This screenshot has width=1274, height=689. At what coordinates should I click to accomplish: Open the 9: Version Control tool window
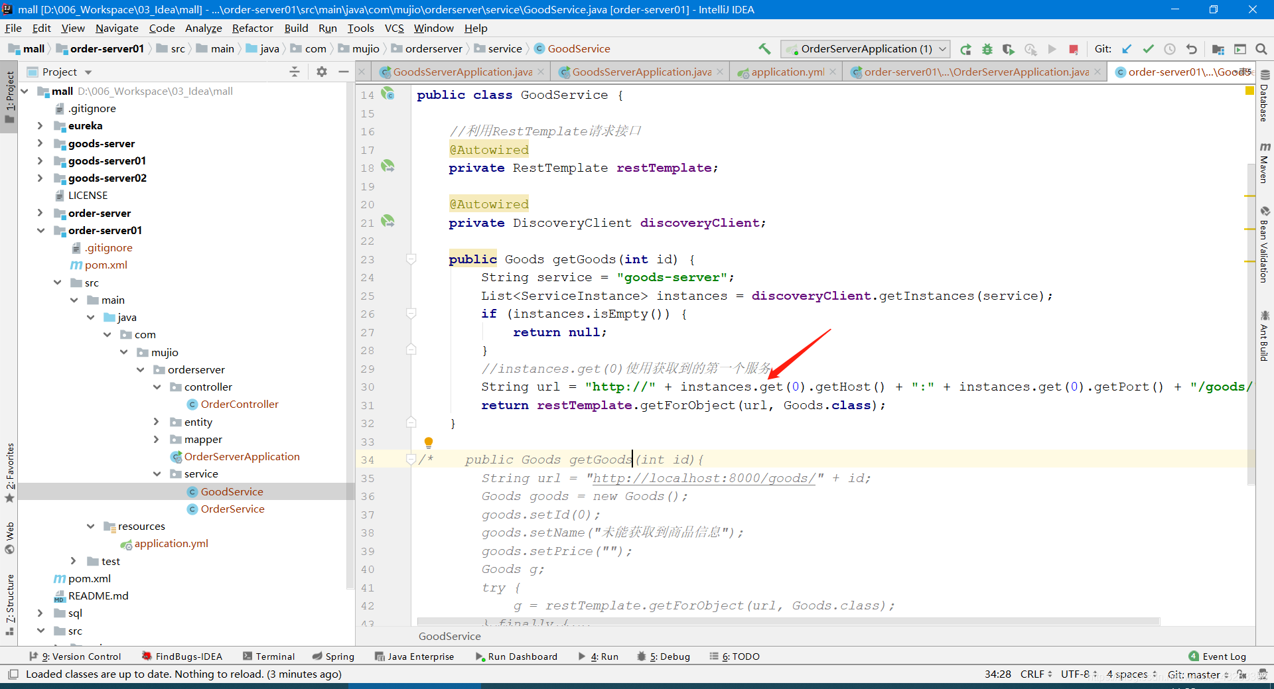[x=75, y=657]
